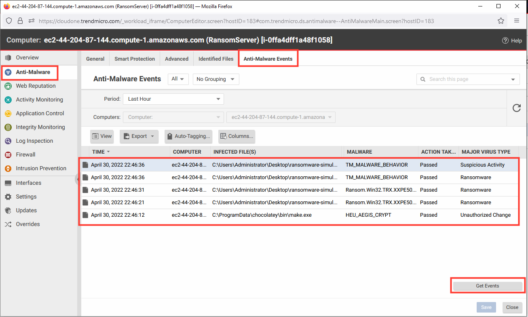The image size is (528, 317).
Task: Switch to the Advanced tab
Action: click(x=177, y=59)
